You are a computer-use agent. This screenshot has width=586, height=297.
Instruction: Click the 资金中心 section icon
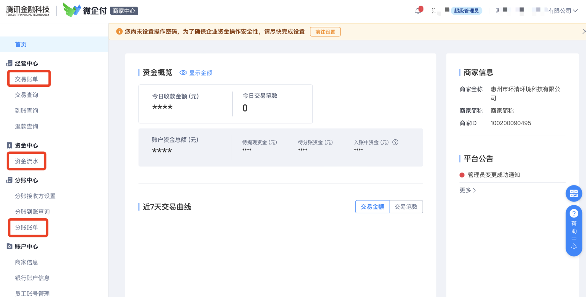pos(9,145)
